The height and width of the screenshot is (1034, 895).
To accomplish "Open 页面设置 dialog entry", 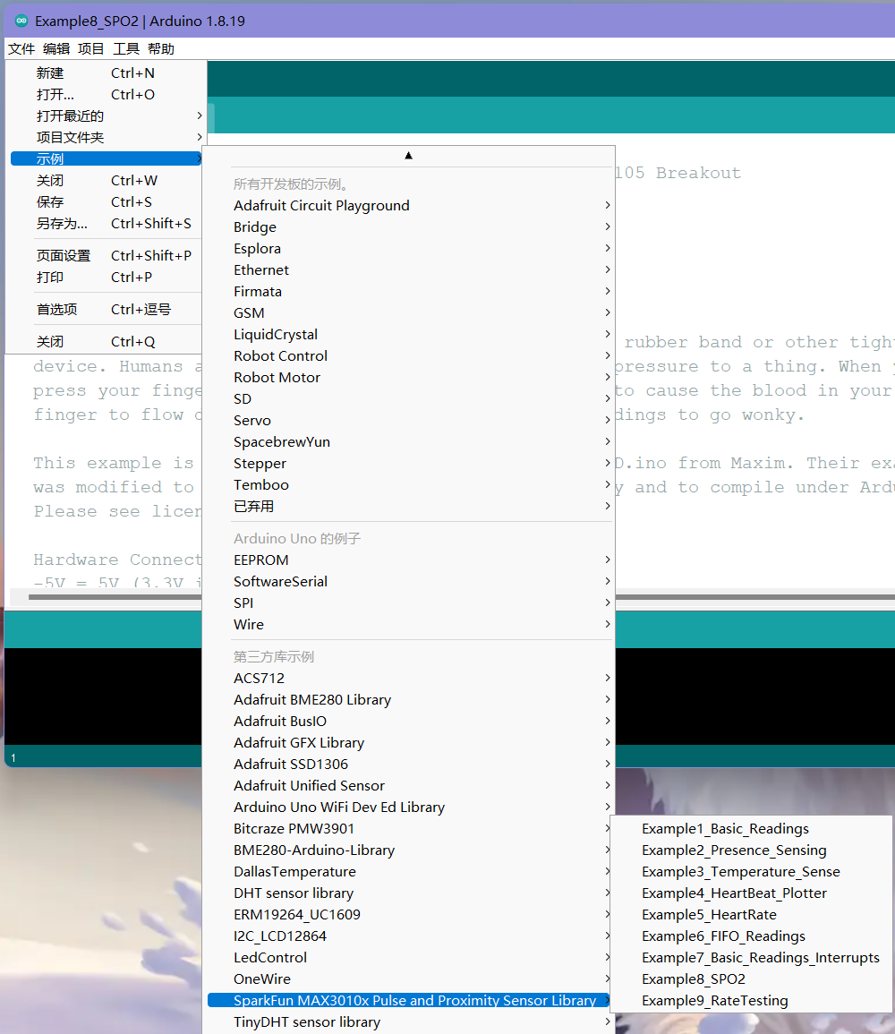I will click(107, 255).
